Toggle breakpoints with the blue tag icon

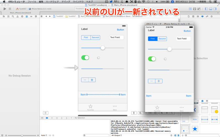(47, 118)
